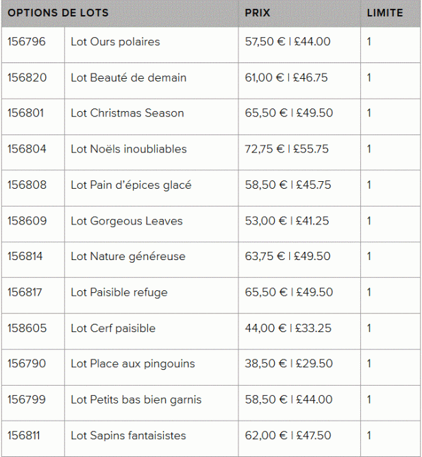The height and width of the screenshot is (457, 422).
Task: Click Lot Petits bas bien garnis
Action: 136,399
